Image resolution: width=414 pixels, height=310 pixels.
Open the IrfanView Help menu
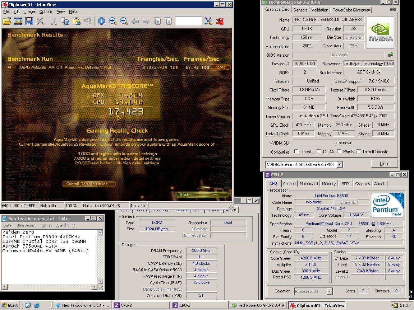tap(73, 11)
